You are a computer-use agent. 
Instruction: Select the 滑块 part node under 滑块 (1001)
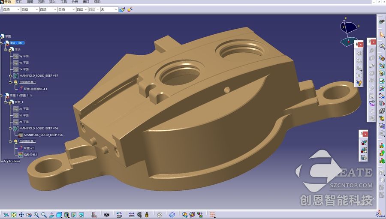(17, 49)
